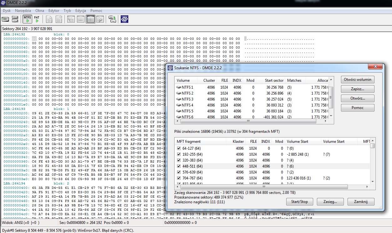Click the Zapisz... button
The height and width of the screenshot is (233, 392).
point(358,89)
